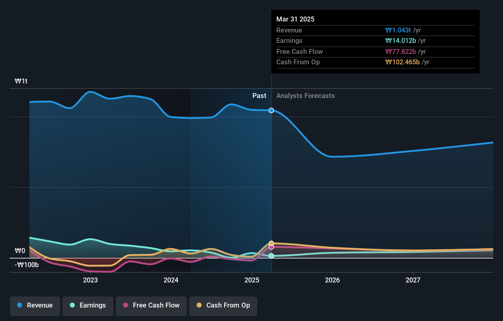Select the teal Earnings legend dot
The width and height of the screenshot is (503, 321).
(72, 305)
